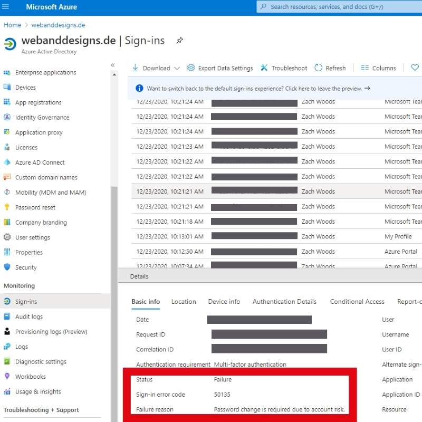Click the Security shield icon
This screenshot has width=422, height=422.
pos(7,267)
